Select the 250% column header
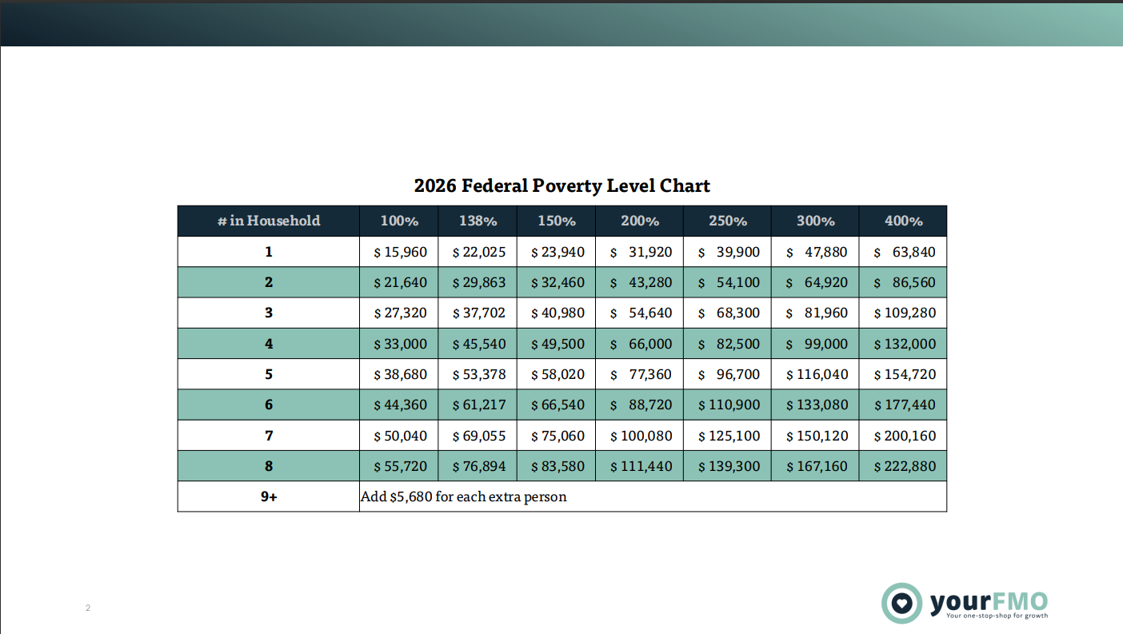Viewport: 1123px width, 634px height. coord(726,221)
